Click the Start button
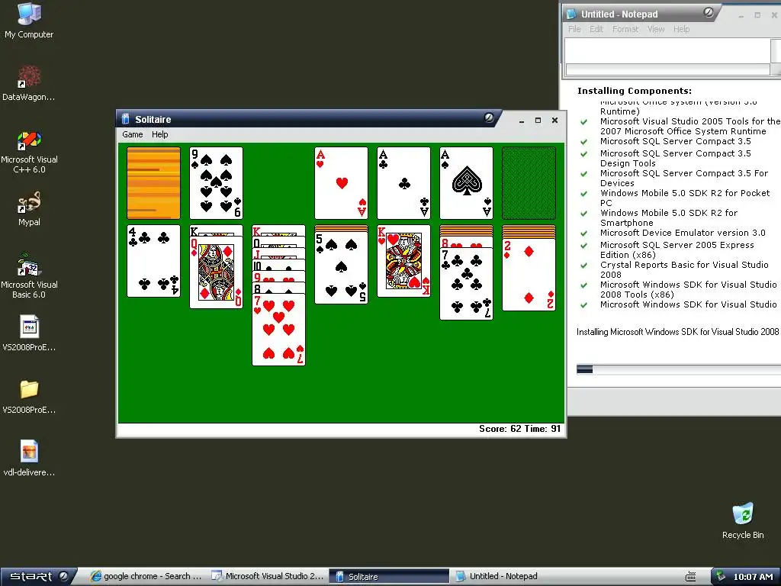This screenshot has height=586, width=781. pyautogui.click(x=38, y=577)
